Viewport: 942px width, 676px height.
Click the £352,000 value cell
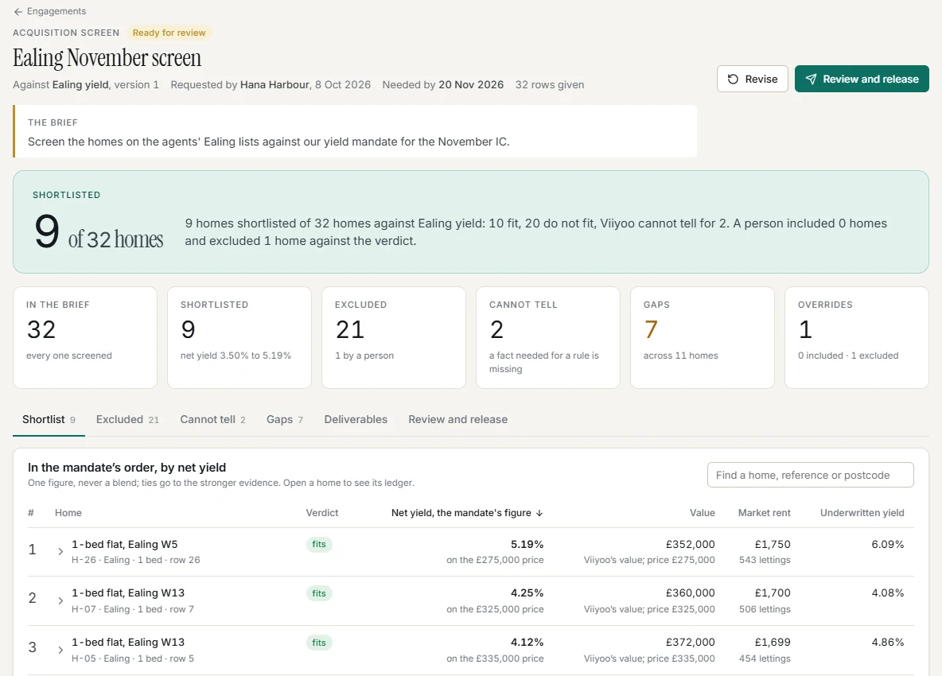[691, 545]
